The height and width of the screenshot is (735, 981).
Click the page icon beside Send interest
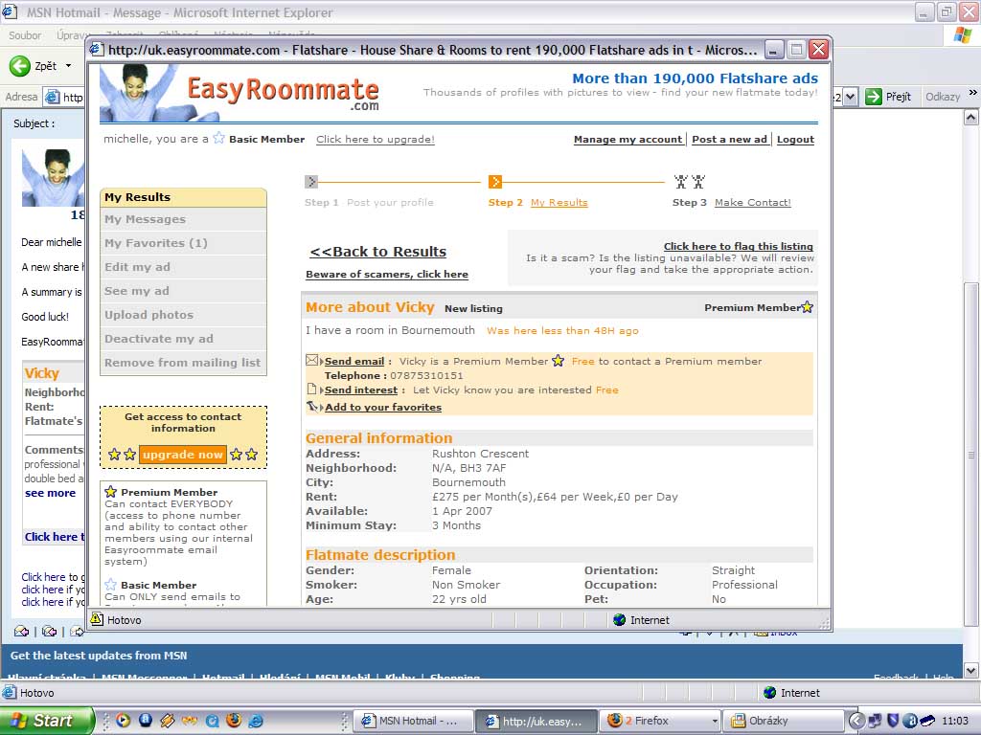tap(311, 390)
